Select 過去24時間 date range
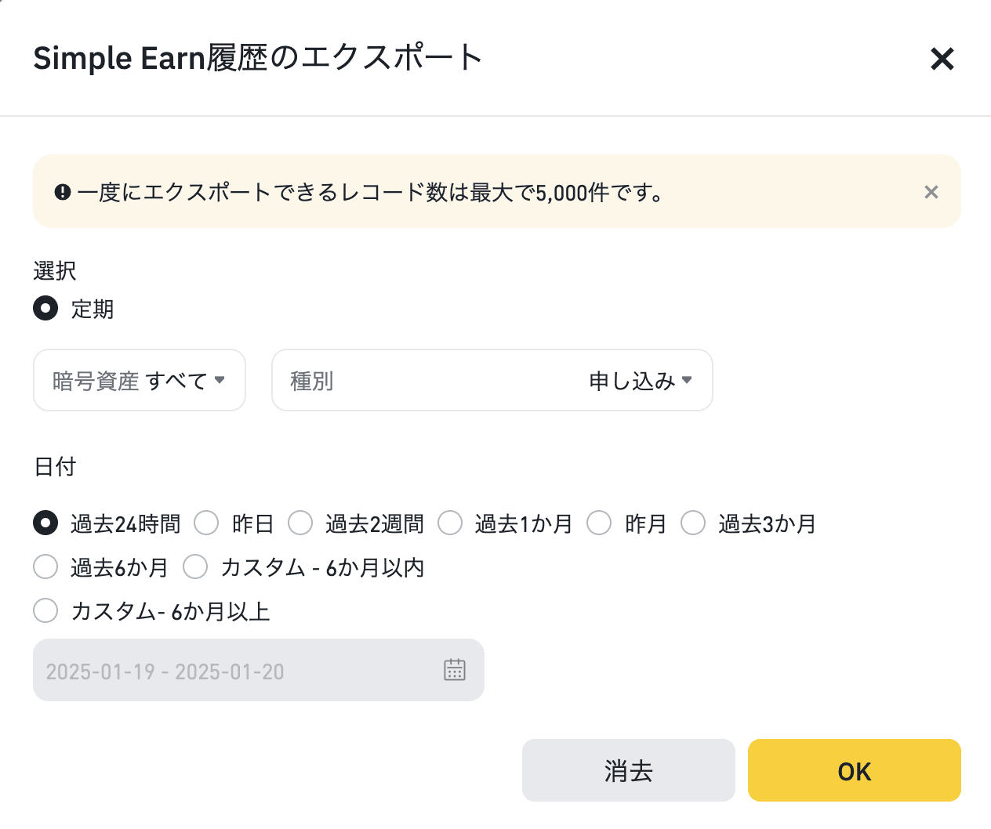Screen dimensions: 991x829 45,523
